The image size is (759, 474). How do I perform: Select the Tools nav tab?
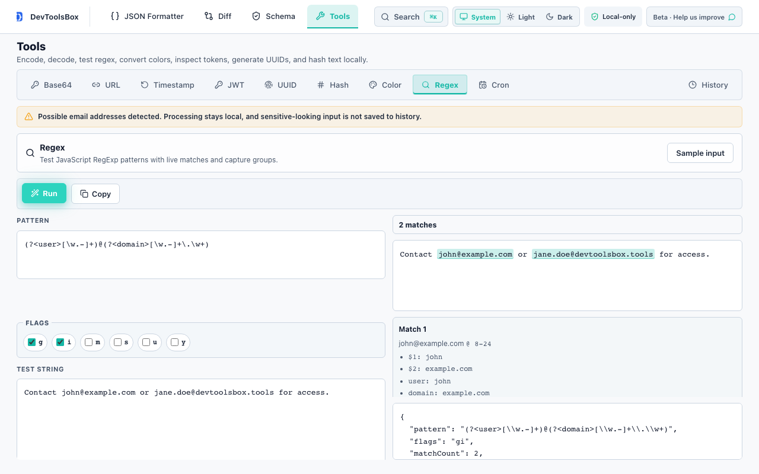(x=333, y=17)
